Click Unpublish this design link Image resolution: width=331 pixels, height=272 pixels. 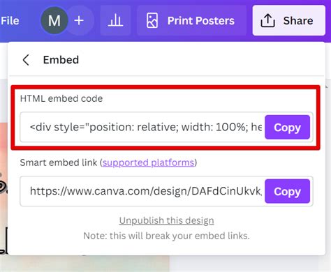(166, 220)
